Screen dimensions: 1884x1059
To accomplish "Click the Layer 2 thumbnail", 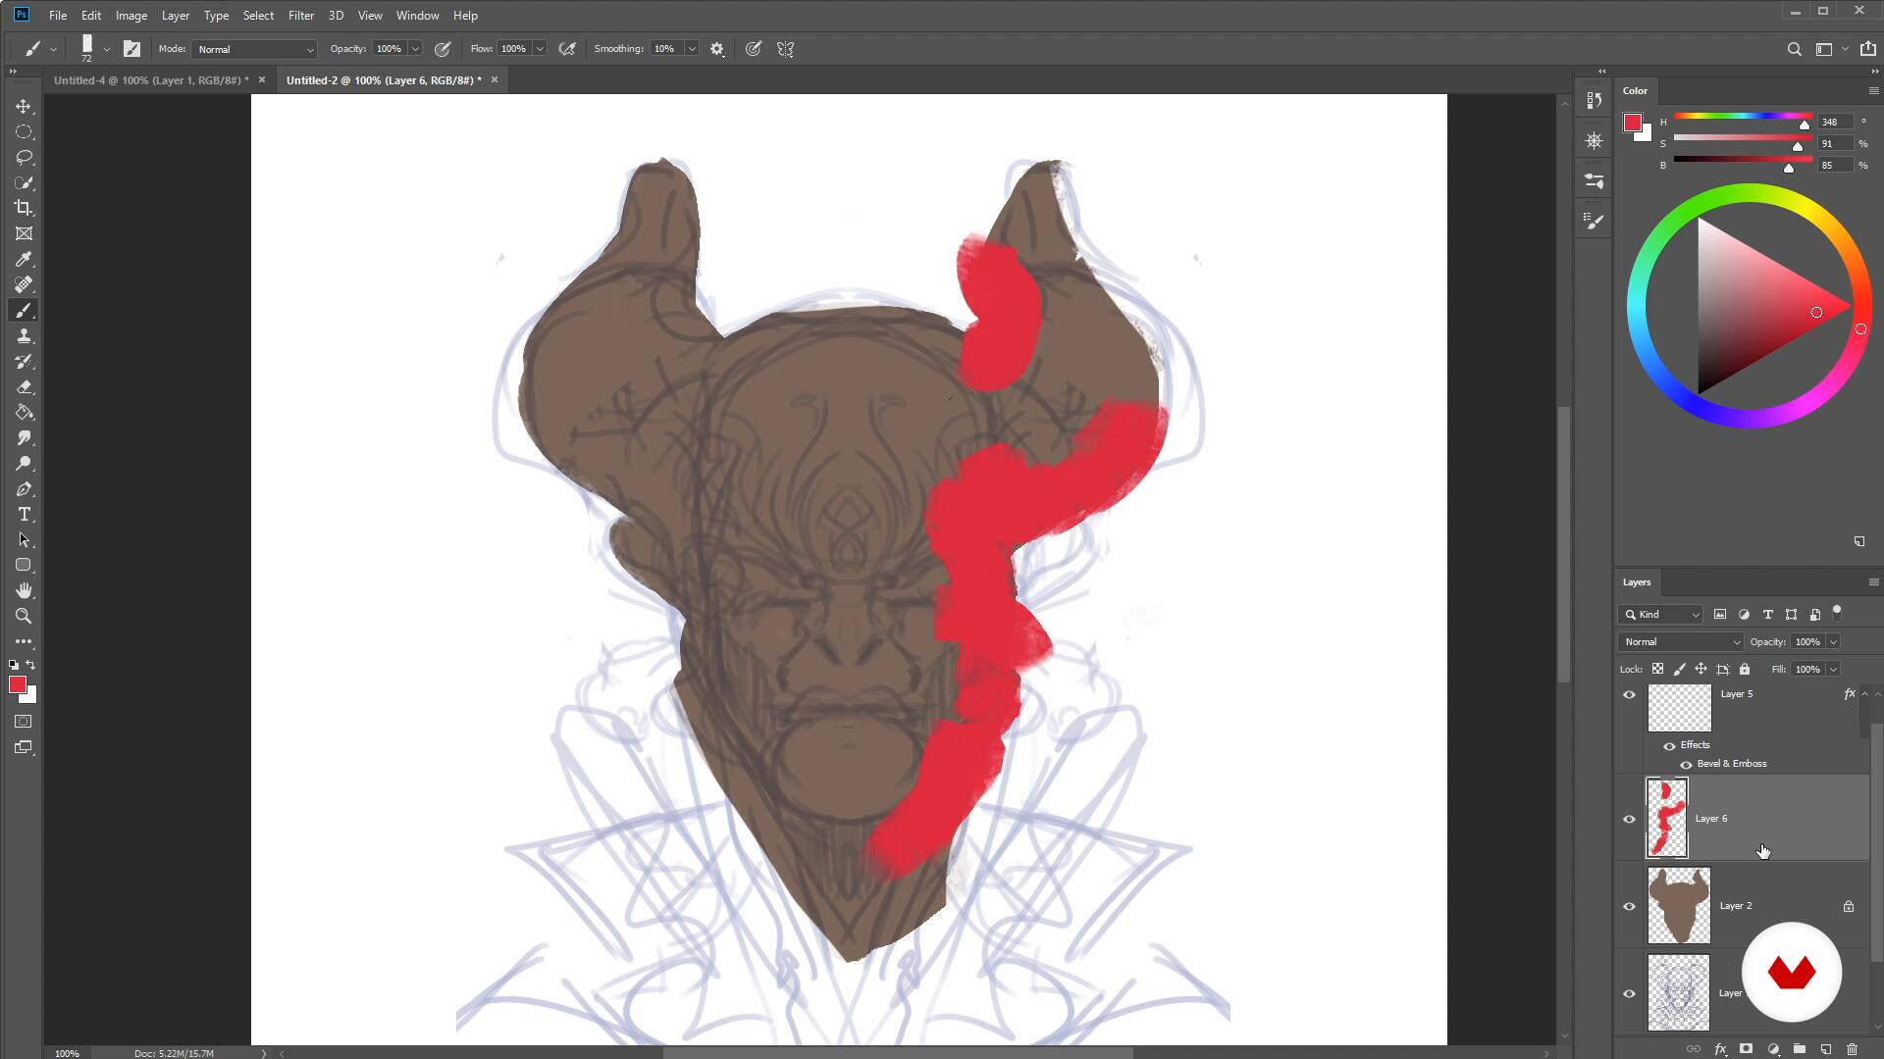I will [x=1678, y=905].
